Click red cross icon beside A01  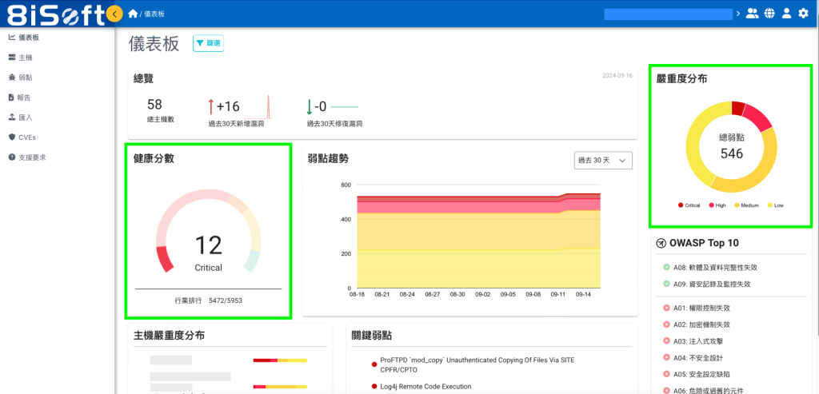(x=666, y=308)
